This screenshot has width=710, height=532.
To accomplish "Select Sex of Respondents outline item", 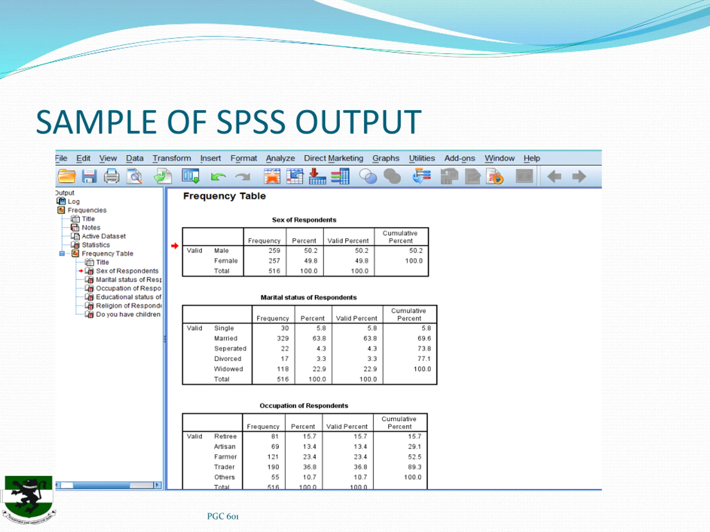I will point(127,271).
